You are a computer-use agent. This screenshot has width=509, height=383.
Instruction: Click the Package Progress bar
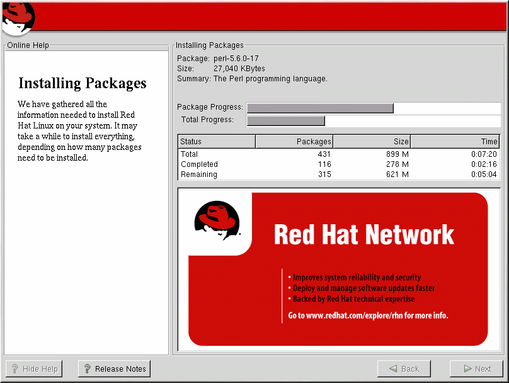[x=374, y=108]
